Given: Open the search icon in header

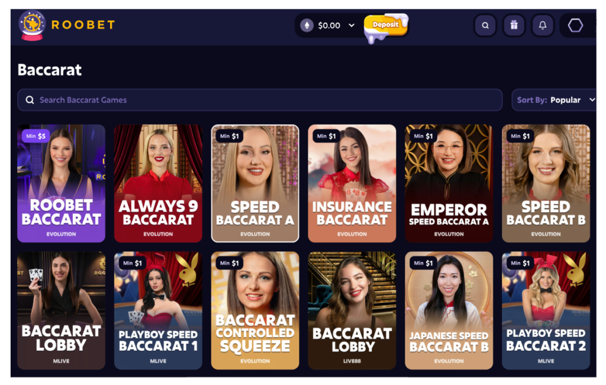Looking at the screenshot, I should click(x=485, y=25).
